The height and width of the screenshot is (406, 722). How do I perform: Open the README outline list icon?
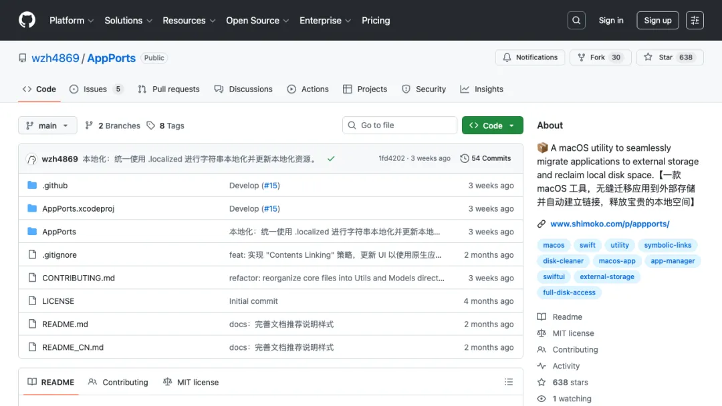tap(508, 382)
